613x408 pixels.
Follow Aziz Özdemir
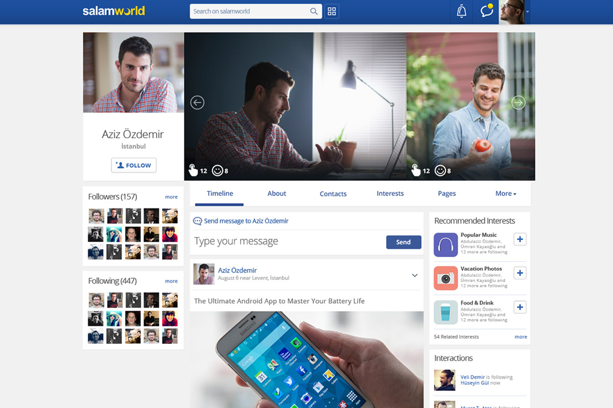pos(134,165)
